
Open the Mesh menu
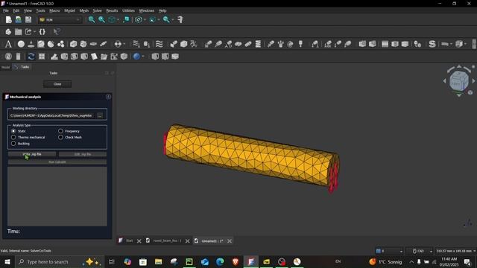83,10
